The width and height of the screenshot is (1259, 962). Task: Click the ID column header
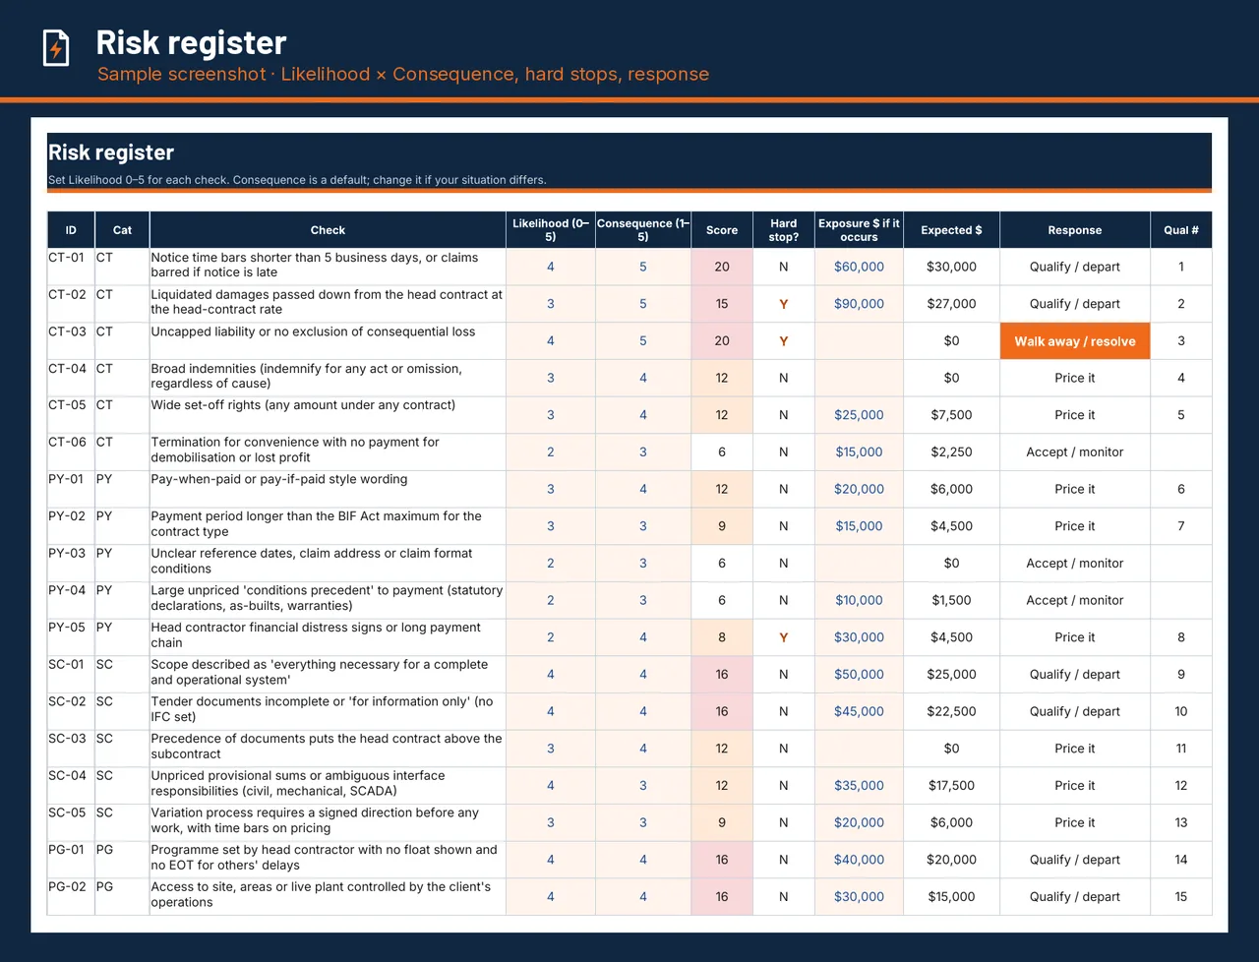71,230
